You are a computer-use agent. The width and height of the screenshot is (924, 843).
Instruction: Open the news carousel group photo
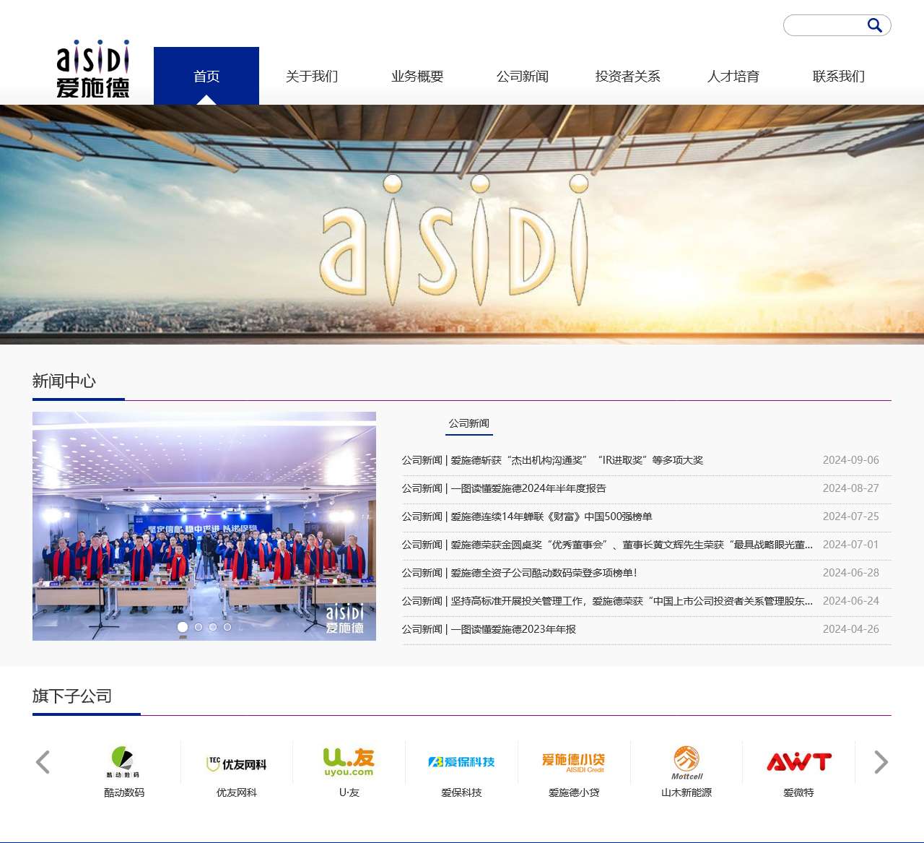click(204, 526)
